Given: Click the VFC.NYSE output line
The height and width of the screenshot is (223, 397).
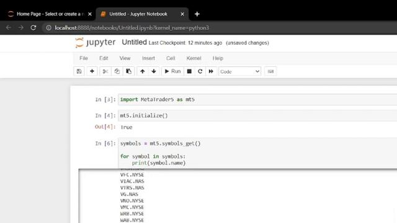Looking at the screenshot, I should point(132,175).
